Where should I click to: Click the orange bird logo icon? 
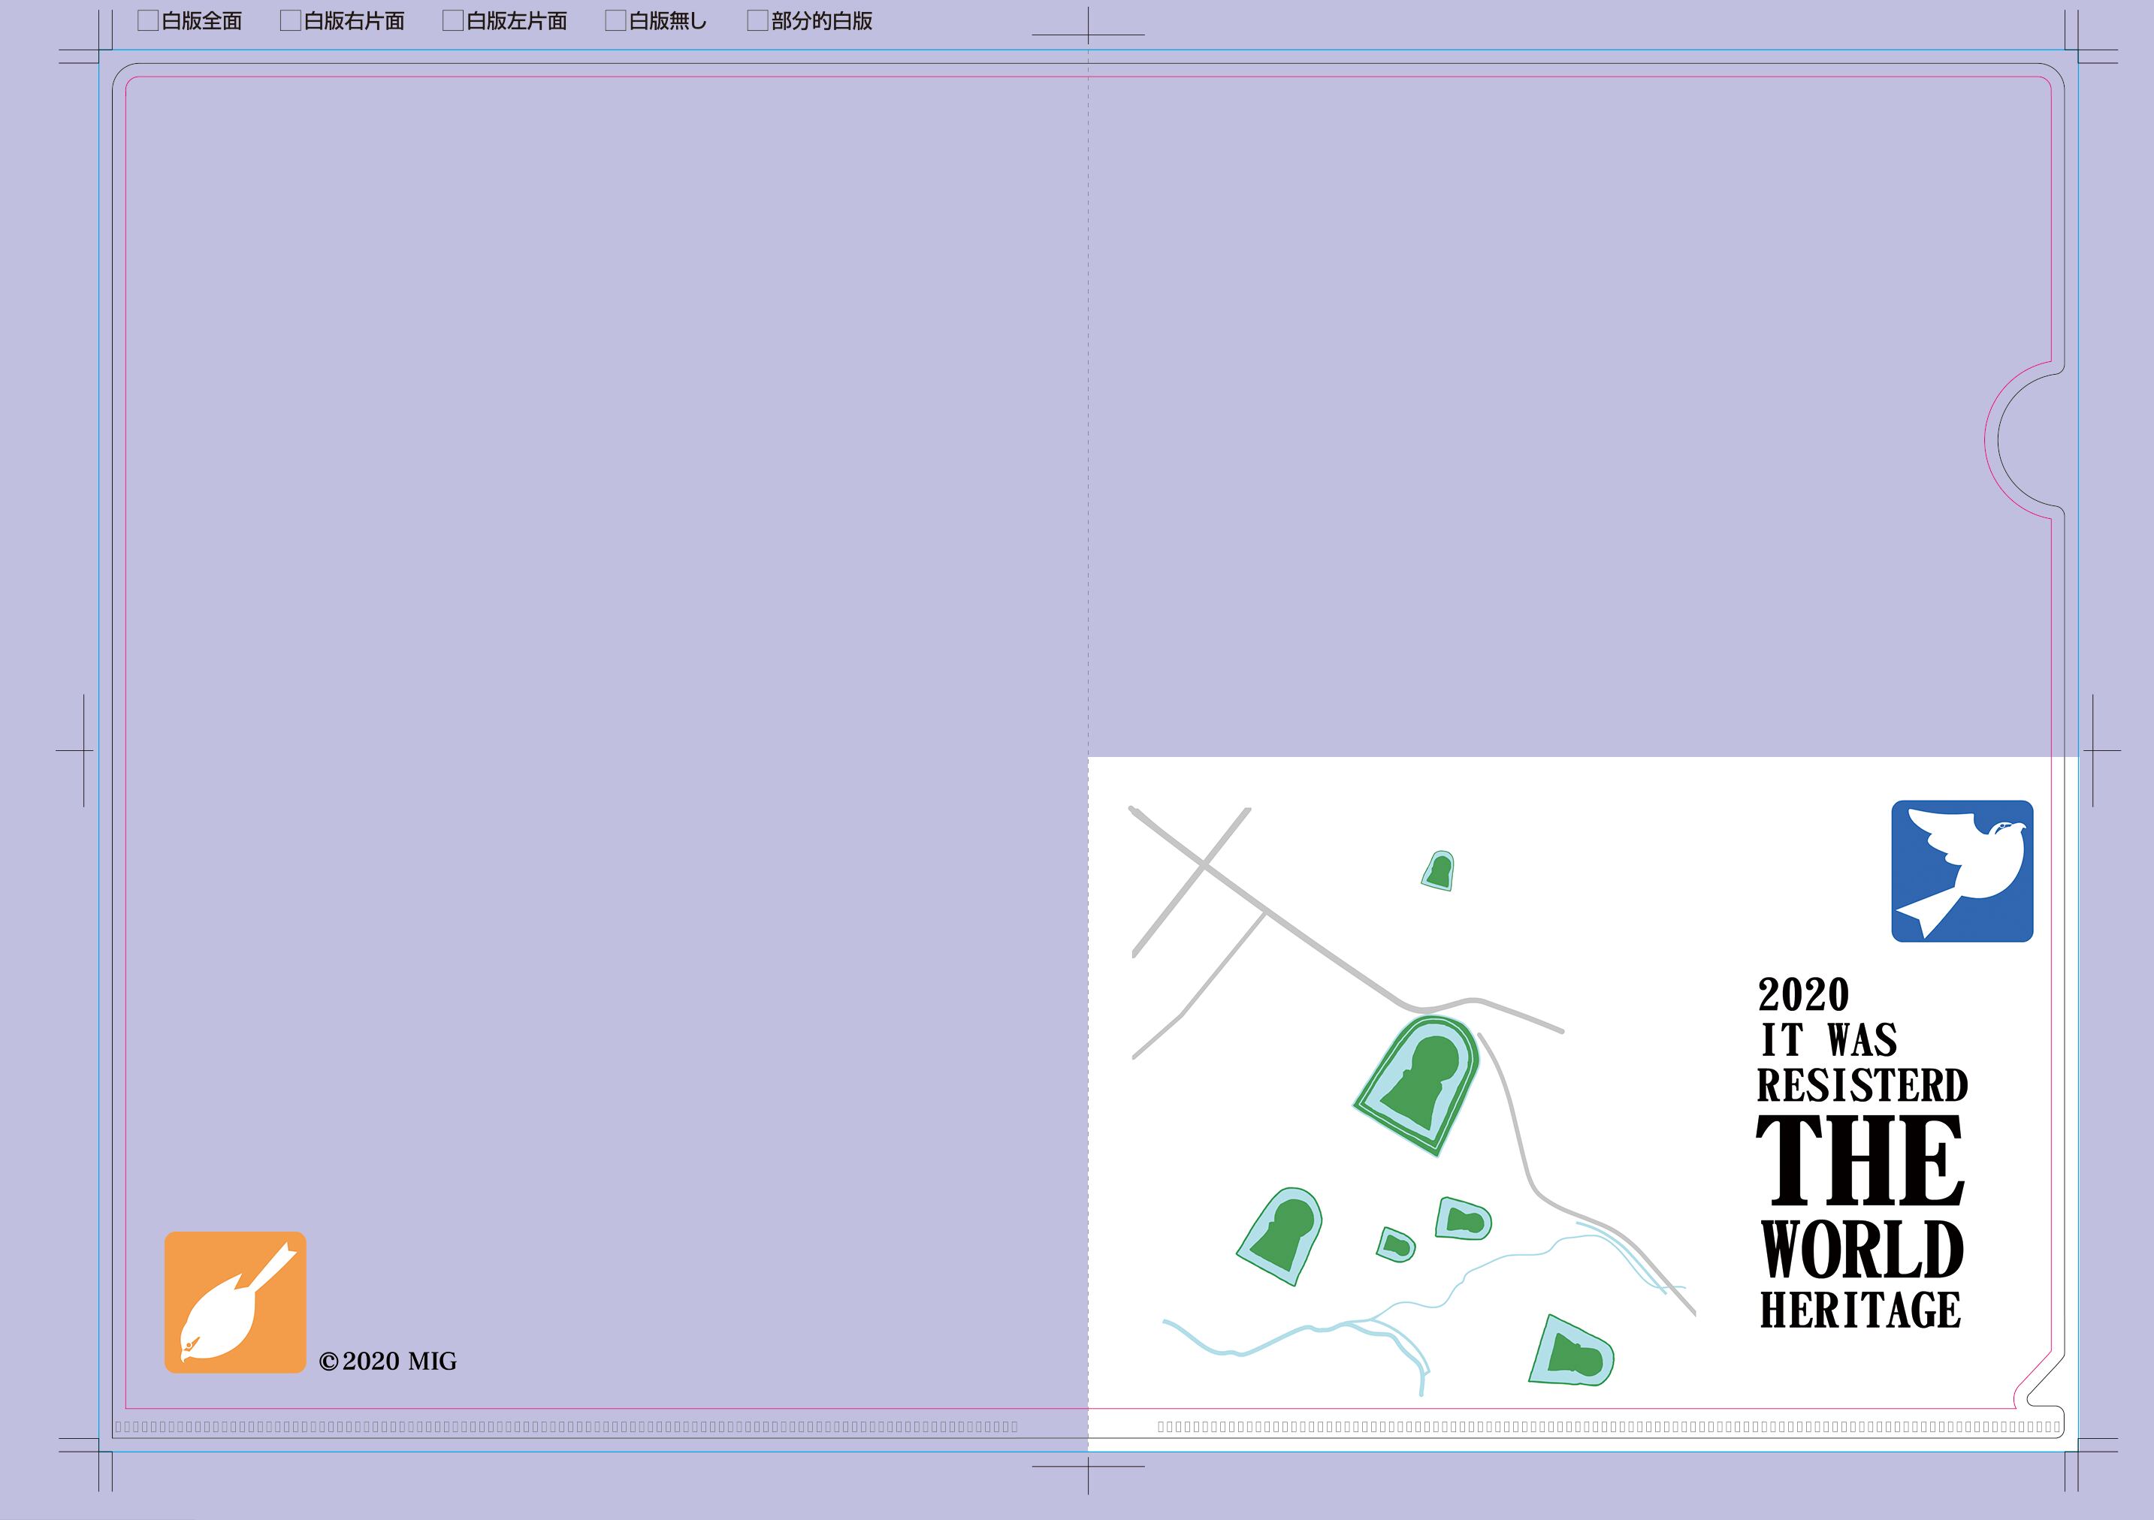pos(235,1302)
